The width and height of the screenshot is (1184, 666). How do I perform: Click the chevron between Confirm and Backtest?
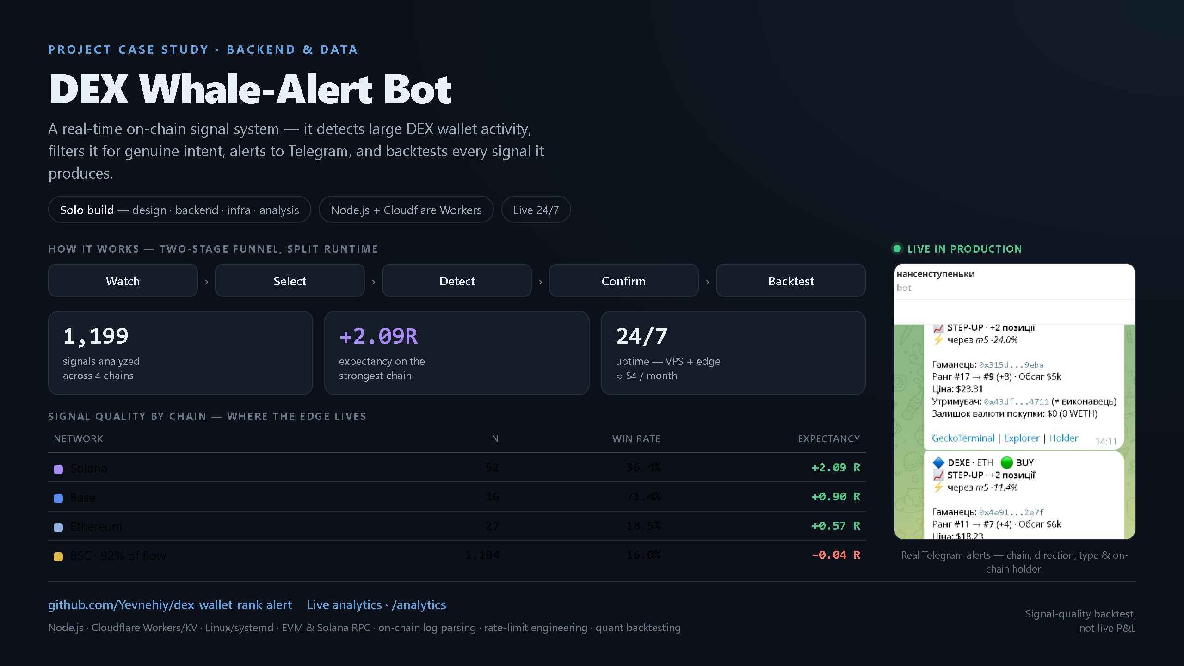(707, 282)
